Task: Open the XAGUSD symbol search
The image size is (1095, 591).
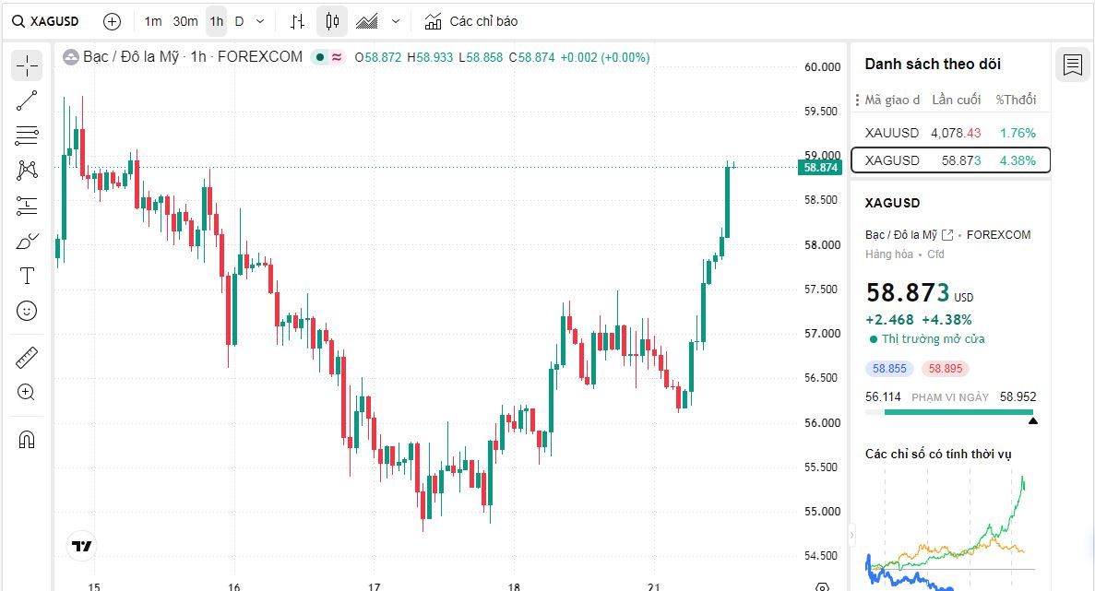Action: tap(45, 21)
